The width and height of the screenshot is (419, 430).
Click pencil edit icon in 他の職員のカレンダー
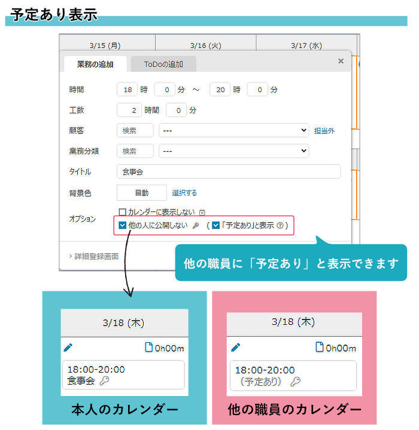coord(235,346)
